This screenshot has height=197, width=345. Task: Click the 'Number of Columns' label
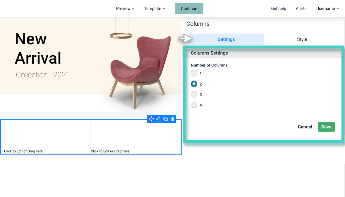209,65
